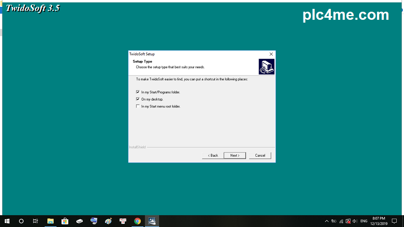404x227 pixels.
Task: Open the Windows Start menu
Action: (7, 221)
